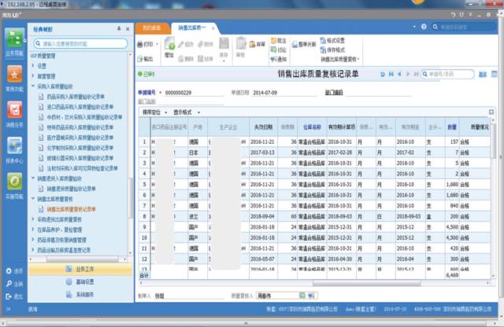Click the 格式设置 format settings icon
504x327 pixels.
(x=323, y=40)
